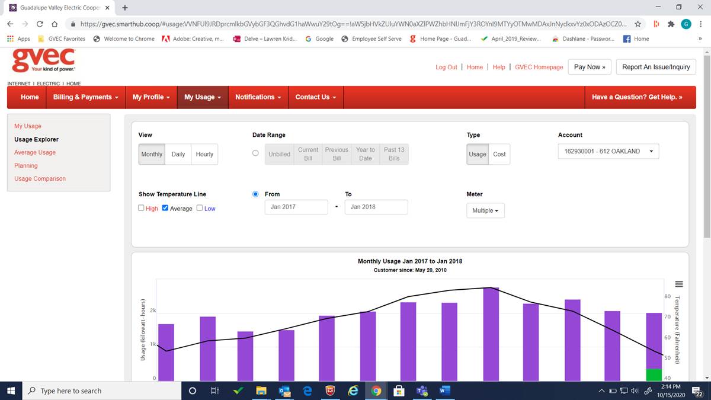Uncheck the Average temperature line checkbox

165,208
